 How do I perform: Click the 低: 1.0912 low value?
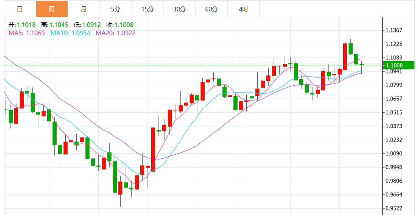click(87, 25)
